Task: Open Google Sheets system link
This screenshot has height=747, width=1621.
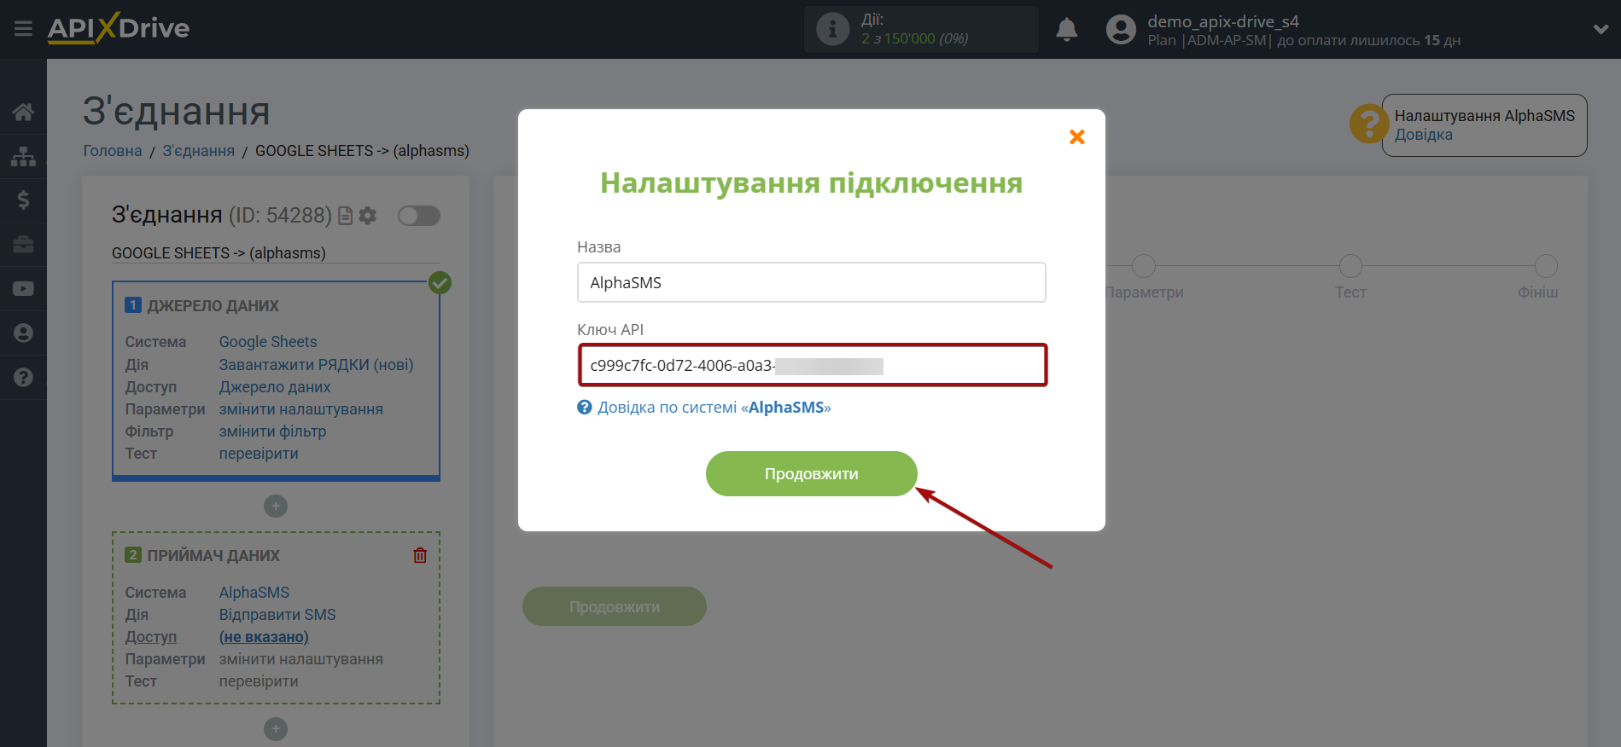Action: pyautogui.click(x=268, y=342)
